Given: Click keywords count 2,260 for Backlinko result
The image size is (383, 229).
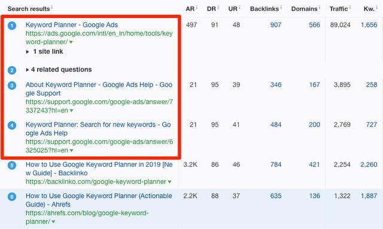Looking at the screenshot, I should (x=369, y=165).
